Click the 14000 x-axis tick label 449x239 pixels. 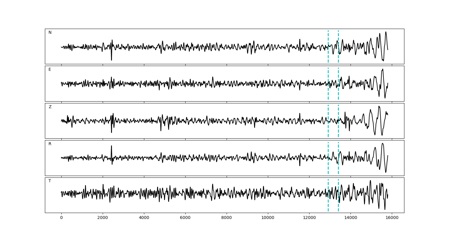pyautogui.click(x=351, y=218)
